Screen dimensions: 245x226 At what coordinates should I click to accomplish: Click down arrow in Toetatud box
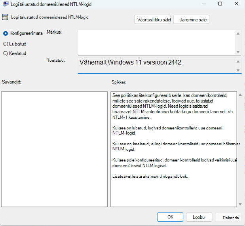click(x=238, y=70)
